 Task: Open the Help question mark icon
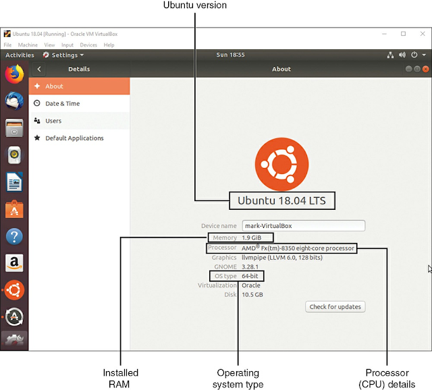pyautogui.click(x=14, y=236)
